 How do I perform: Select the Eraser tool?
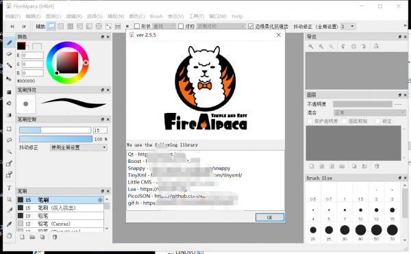point(9,53)
